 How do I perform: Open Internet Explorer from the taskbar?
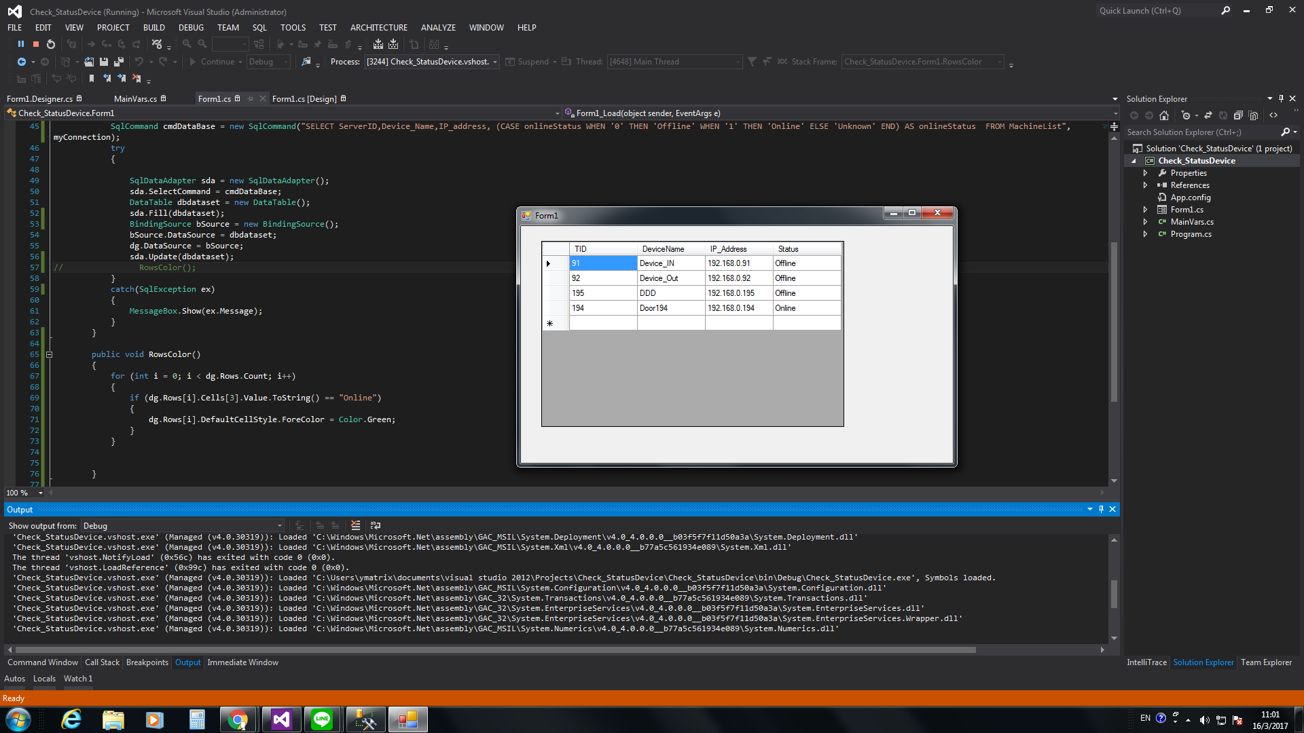71,719
